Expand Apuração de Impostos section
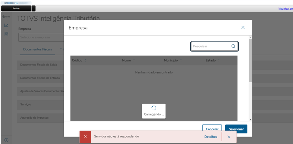 click(40, 118)
